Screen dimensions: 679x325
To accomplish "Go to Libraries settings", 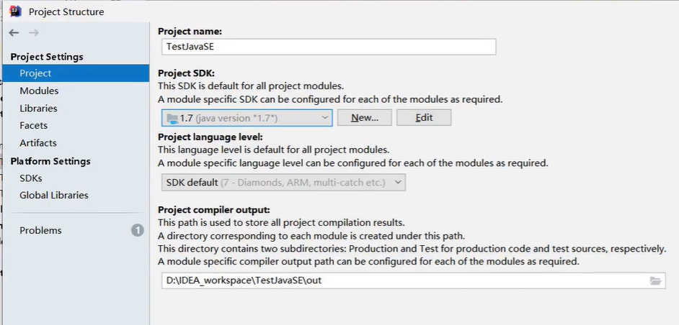I will click(x=38, y=108).
